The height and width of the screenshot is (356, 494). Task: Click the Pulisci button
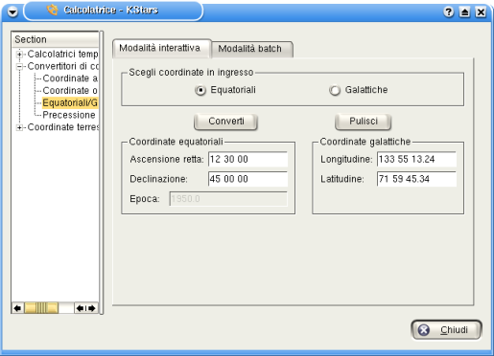point(363,122)
